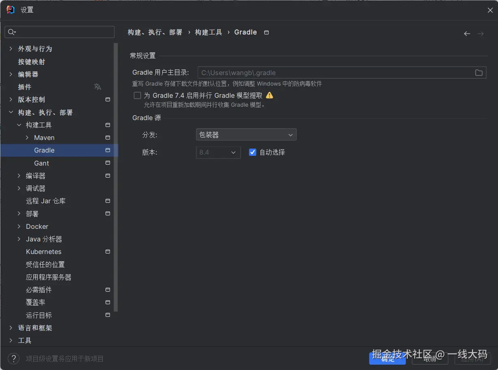Viewport: 498px width, 370px height.
Task: Expand the 编译器 node
Action: [19, 176]
